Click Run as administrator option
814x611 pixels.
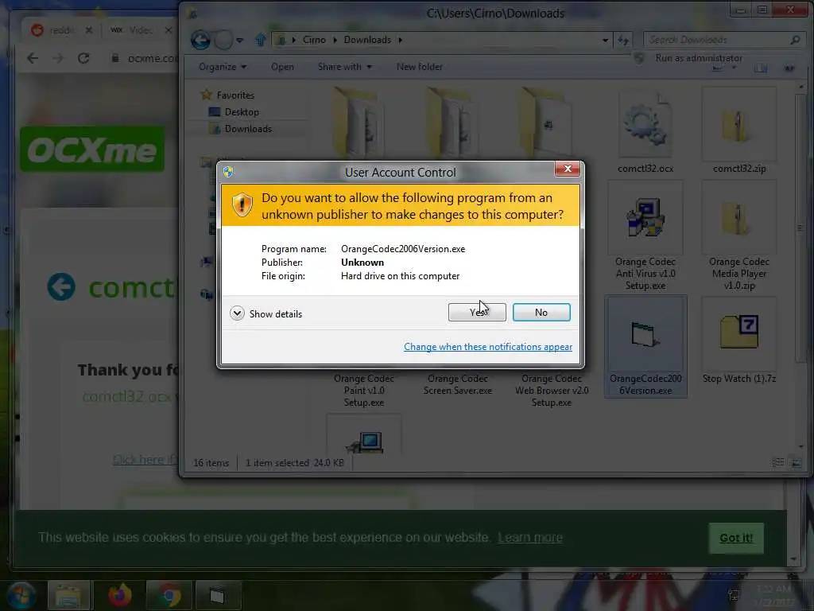pyautogui.click(x=698, y=58)
